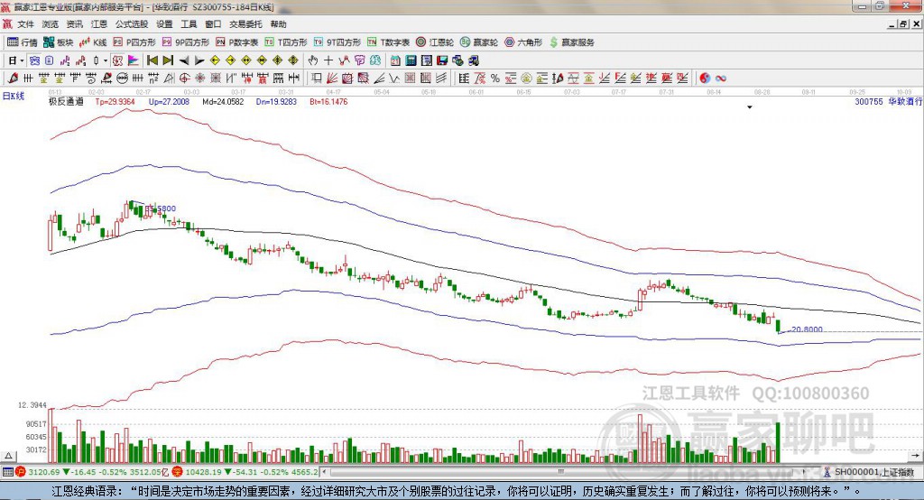This screenshot has width=924, height=500.
Task: Toggle the 权 adjusted-price icon
Action: [118, 60]
